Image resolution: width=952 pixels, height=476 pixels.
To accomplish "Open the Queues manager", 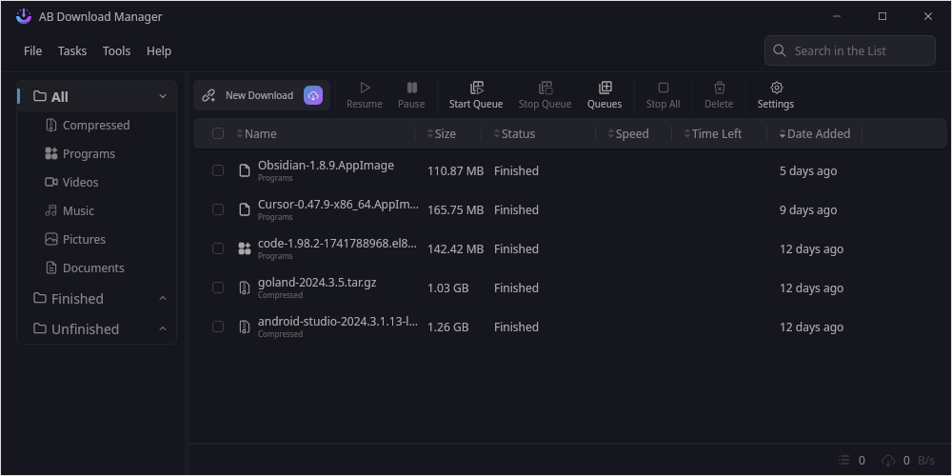I will (605, 95).
